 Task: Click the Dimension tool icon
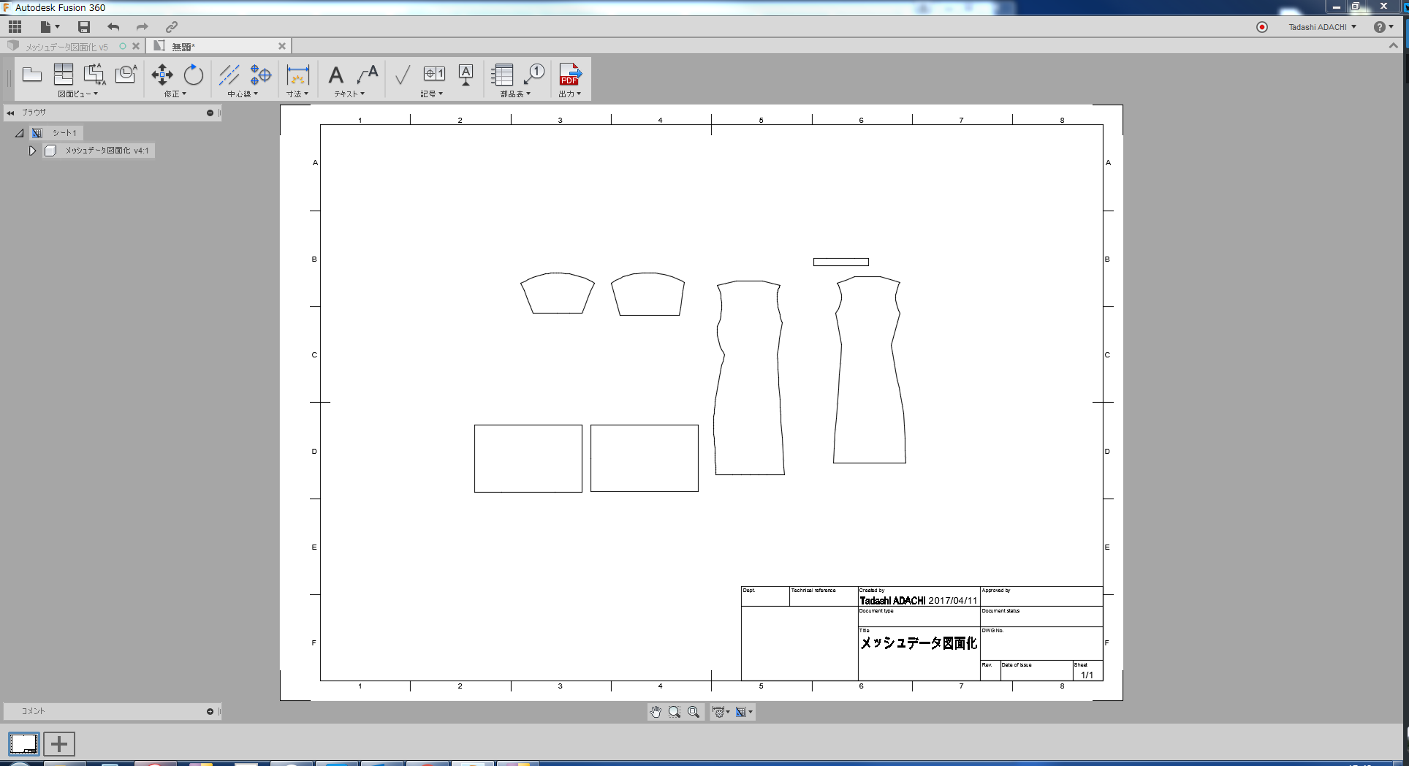(x=297, y=75)
